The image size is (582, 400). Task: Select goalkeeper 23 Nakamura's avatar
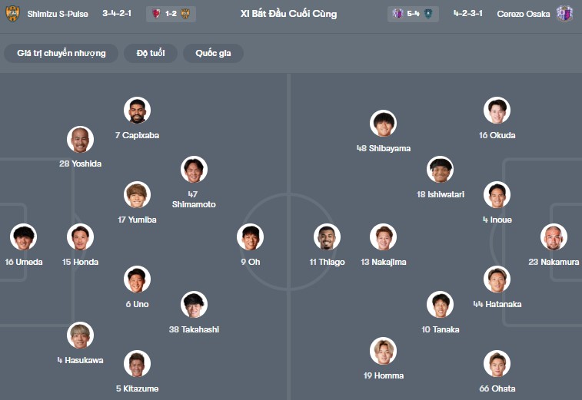pyautogui.click(x=554, y=237)
